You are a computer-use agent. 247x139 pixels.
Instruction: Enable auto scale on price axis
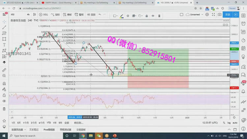click(235, 123)
